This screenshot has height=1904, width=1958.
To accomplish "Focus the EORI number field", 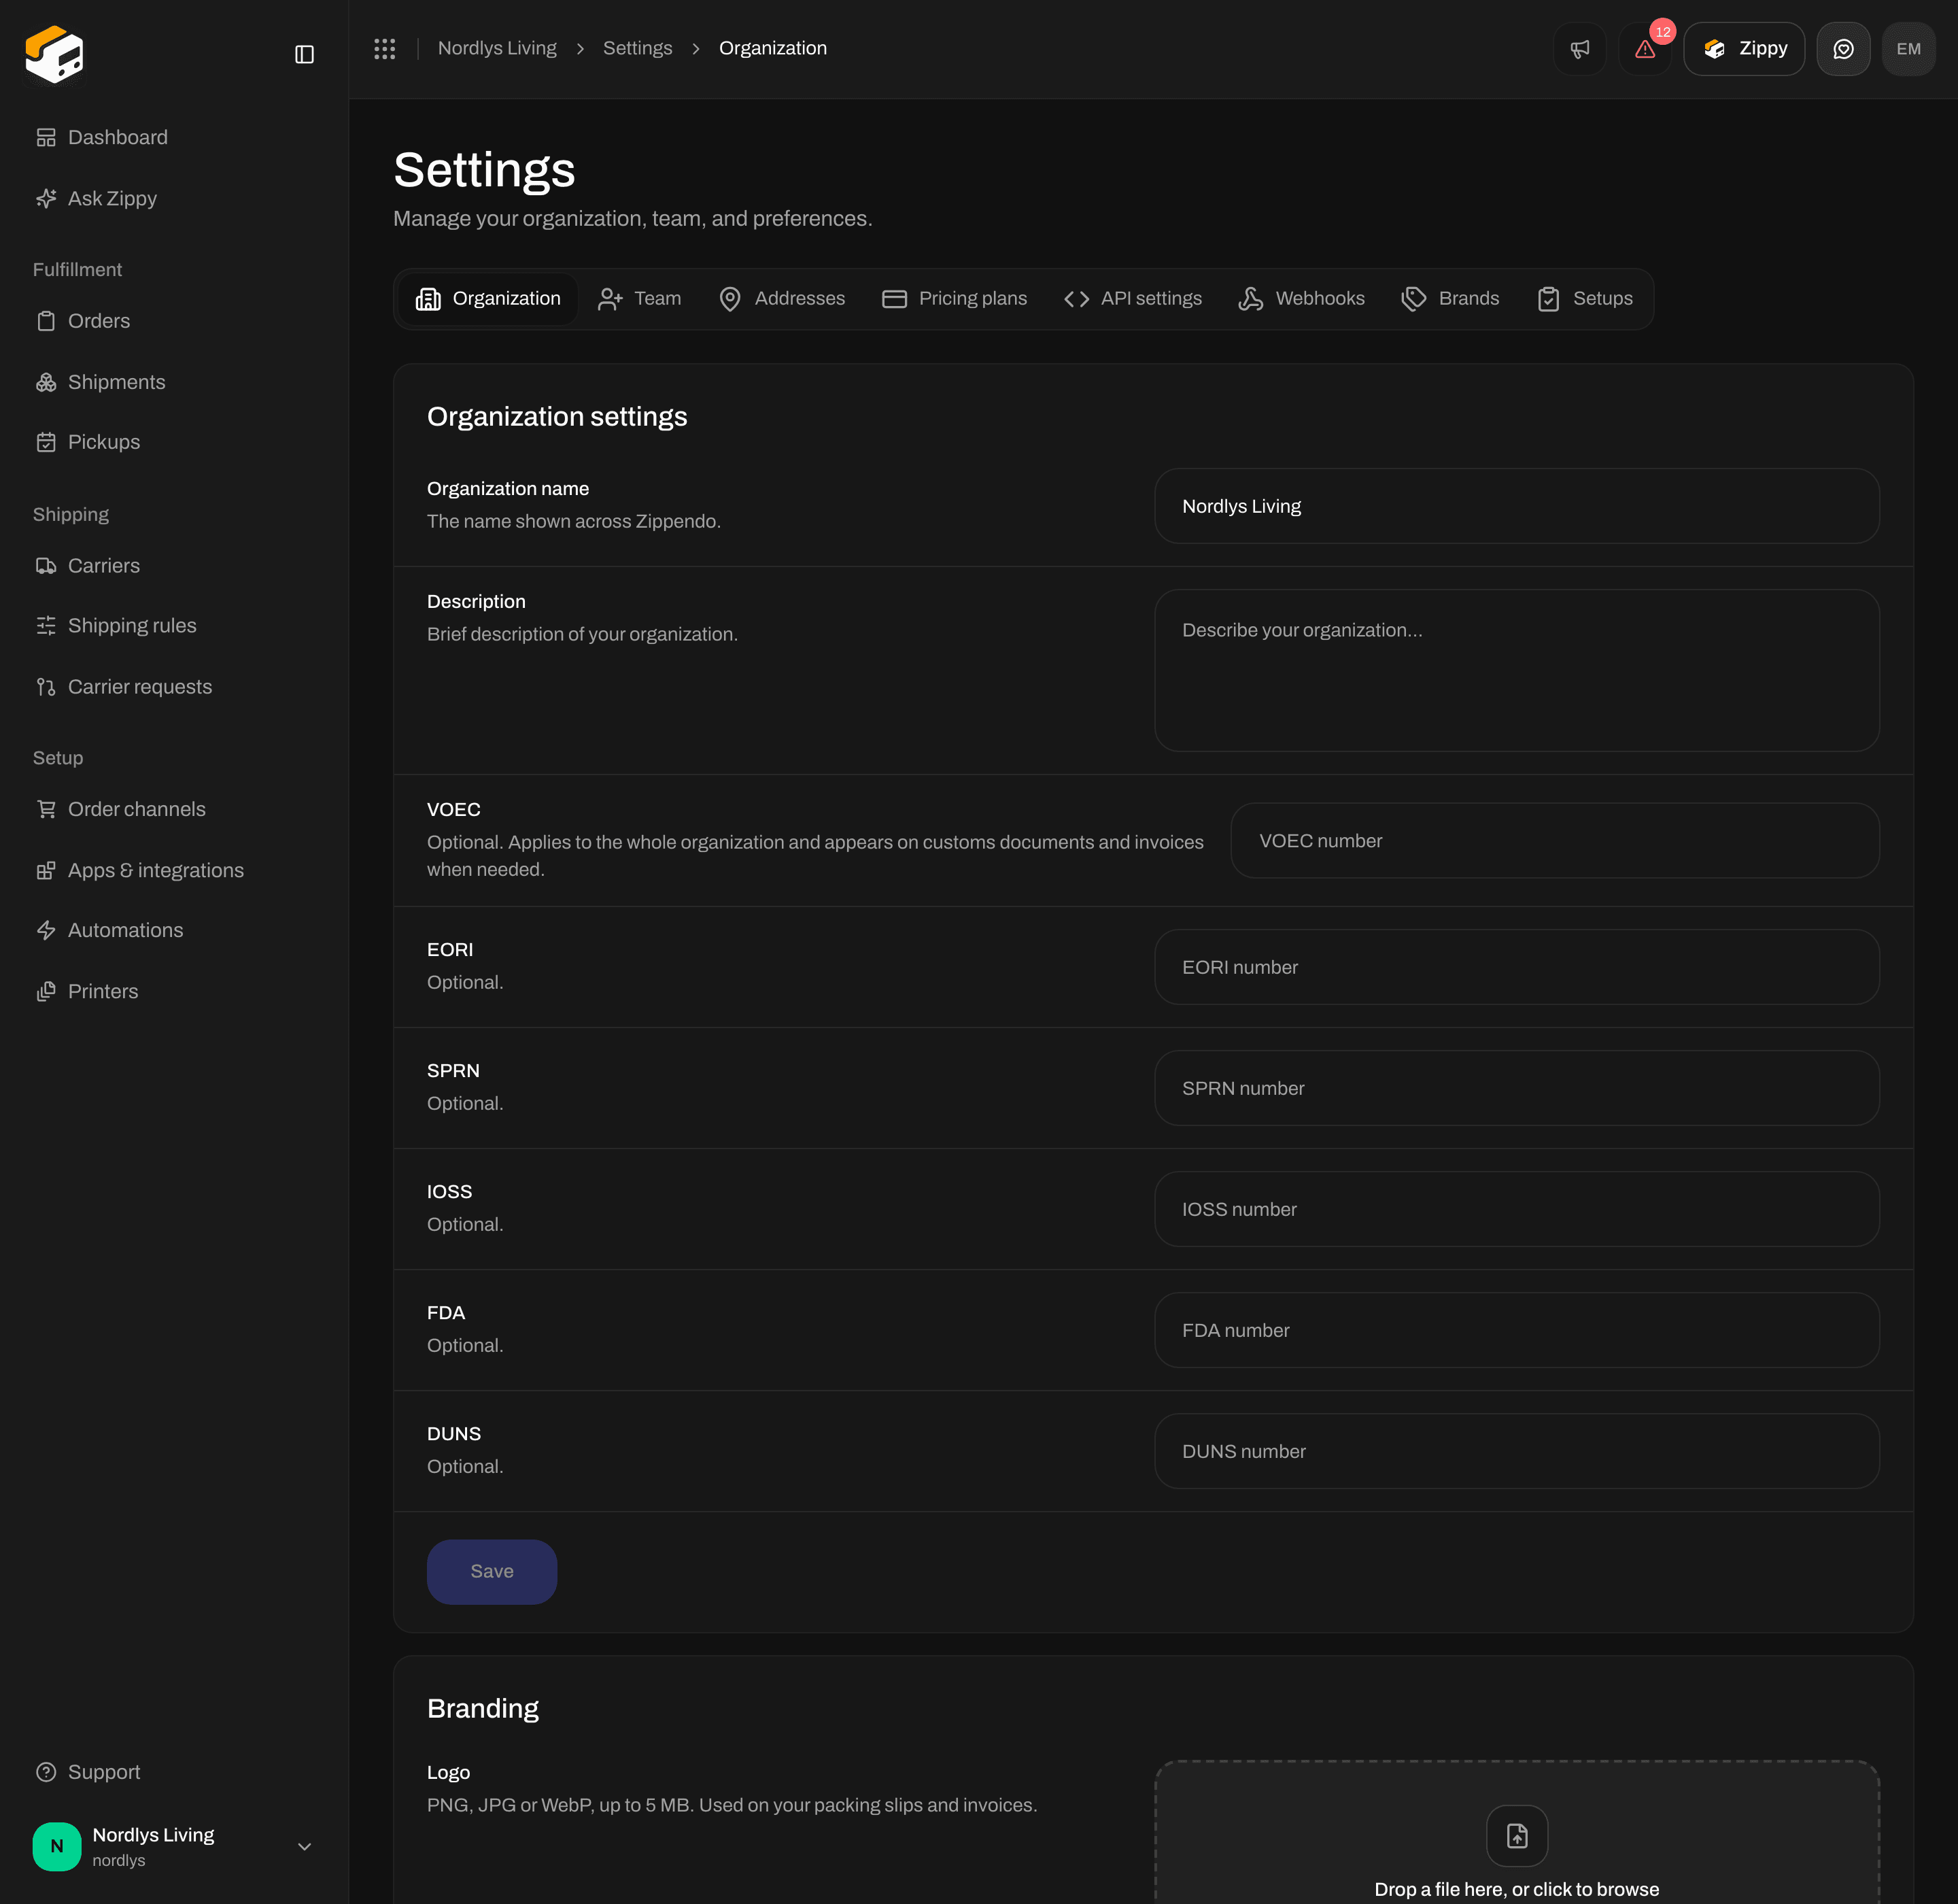I will click(1517, 967).
